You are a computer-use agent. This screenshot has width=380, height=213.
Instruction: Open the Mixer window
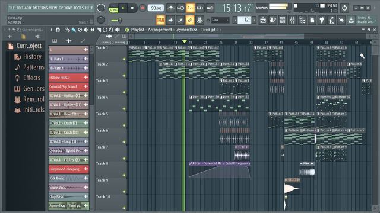coord(293,20)
